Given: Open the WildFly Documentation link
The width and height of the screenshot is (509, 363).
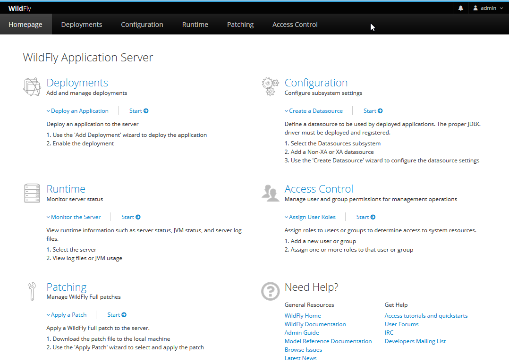Looking at the screenshot, I should [x=315, y=324].
